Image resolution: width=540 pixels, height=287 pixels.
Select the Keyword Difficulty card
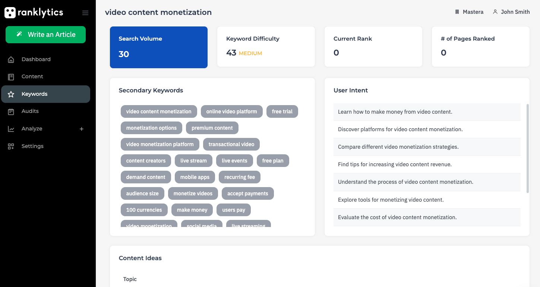[266, 47]
